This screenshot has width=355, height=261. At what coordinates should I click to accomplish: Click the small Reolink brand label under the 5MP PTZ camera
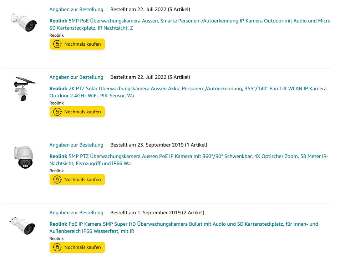click(x=56, y=171)
